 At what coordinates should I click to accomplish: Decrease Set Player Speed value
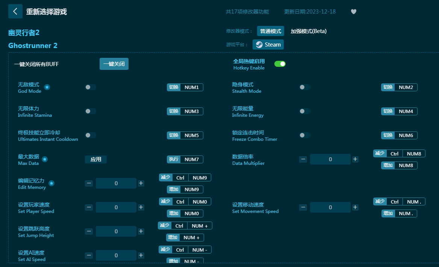coord(89,207)
